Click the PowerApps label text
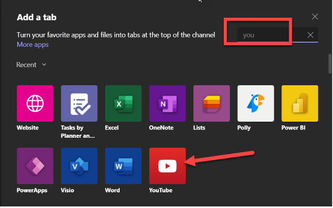 point(32,190)
